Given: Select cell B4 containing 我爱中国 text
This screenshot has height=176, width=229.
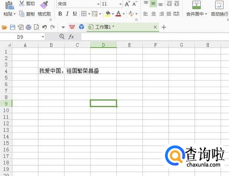Looking at the screenshot, I should click(51, 71).
